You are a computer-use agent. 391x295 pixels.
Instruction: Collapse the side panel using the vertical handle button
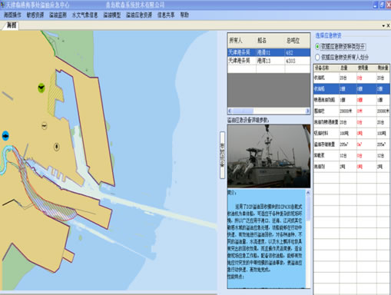(x=222, y=155)
